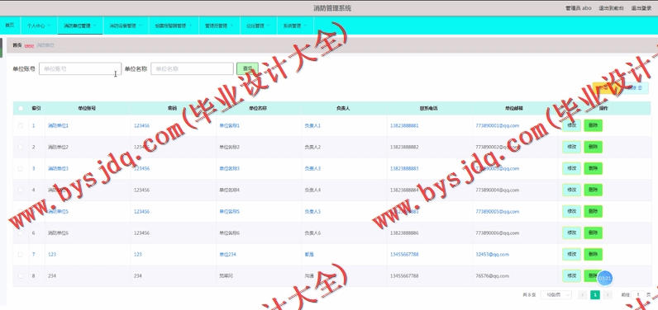This screenshot has width=658, height=310.
Task: Click 删除 for row 消防单位1
Action: point(593,125)
